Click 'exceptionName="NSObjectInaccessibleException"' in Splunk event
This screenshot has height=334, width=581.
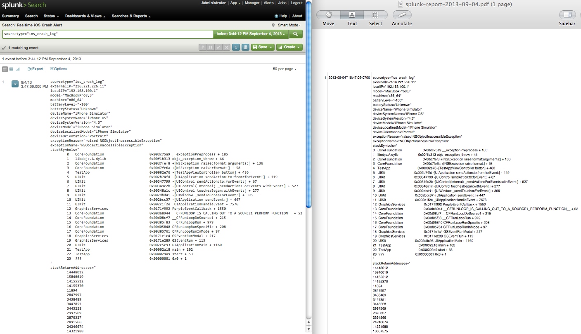coord(97,145)
